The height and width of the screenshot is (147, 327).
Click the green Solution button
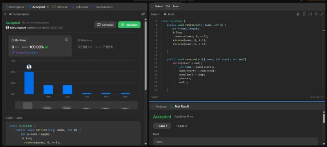click(129, 25)
